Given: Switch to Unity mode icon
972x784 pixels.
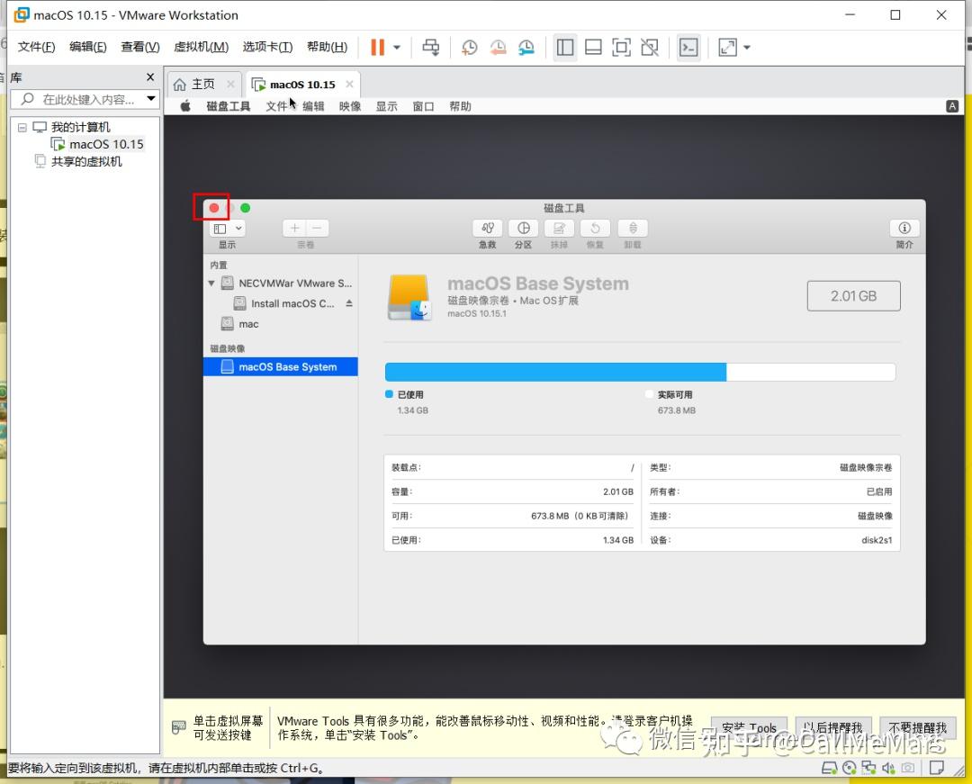Looking at the screenshot, I should (x=650, y=47).
